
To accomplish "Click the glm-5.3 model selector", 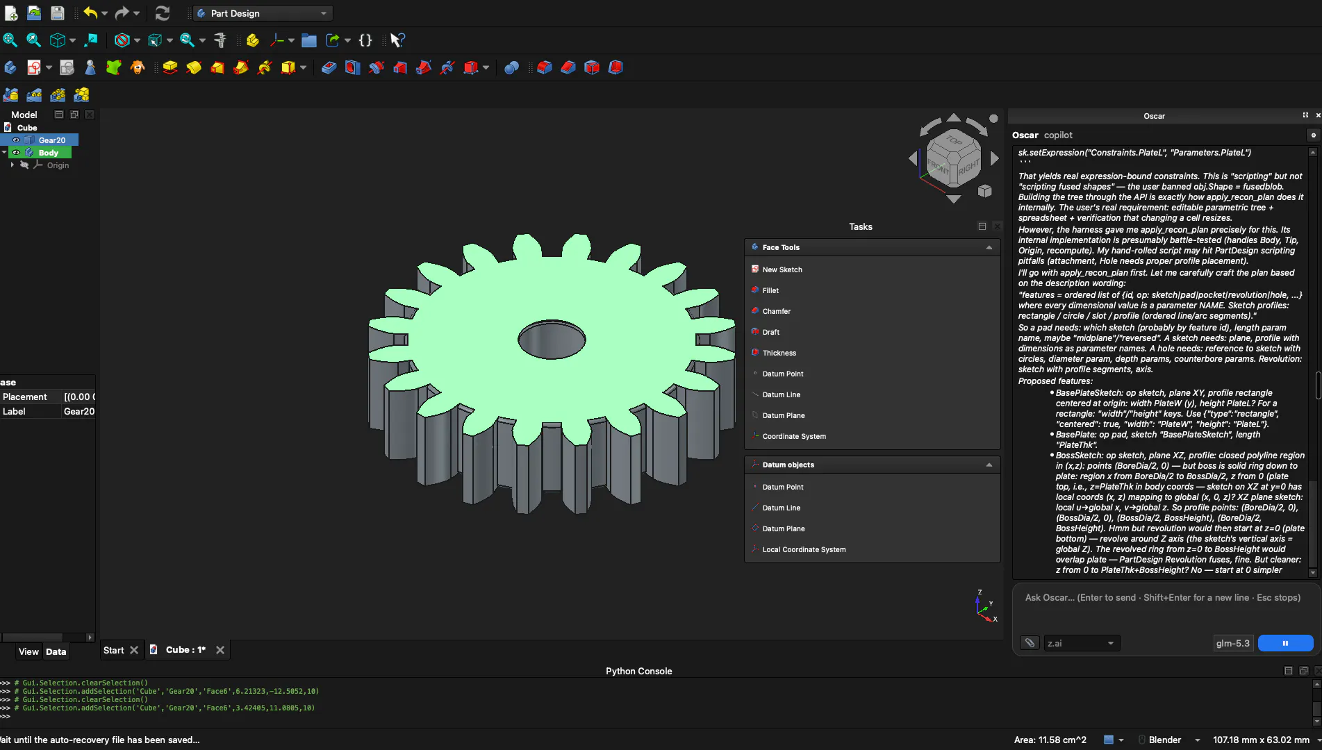I will coord(1233,643).
